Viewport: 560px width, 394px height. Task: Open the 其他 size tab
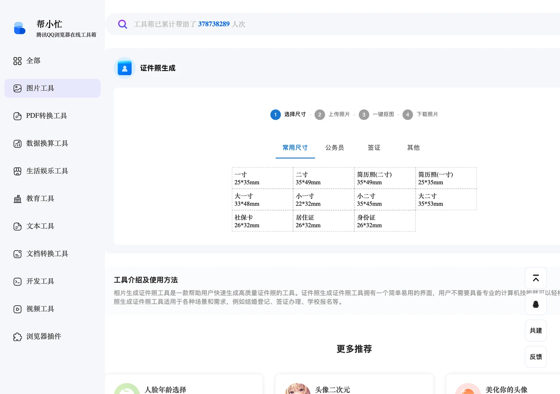pos(413,148)
